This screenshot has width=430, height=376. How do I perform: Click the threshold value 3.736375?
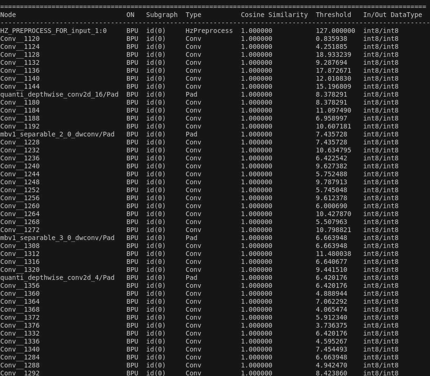331,325
